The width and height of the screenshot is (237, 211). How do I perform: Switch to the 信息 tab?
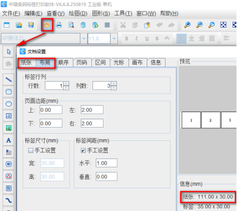(156, 63)
